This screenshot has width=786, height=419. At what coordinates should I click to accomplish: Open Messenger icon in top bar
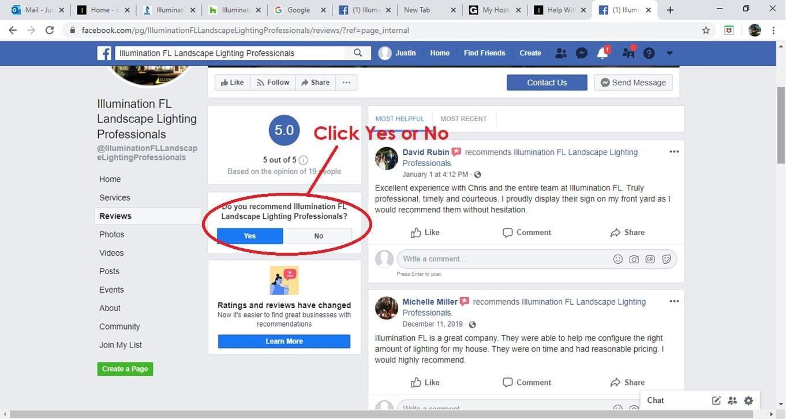pos(582,53)
